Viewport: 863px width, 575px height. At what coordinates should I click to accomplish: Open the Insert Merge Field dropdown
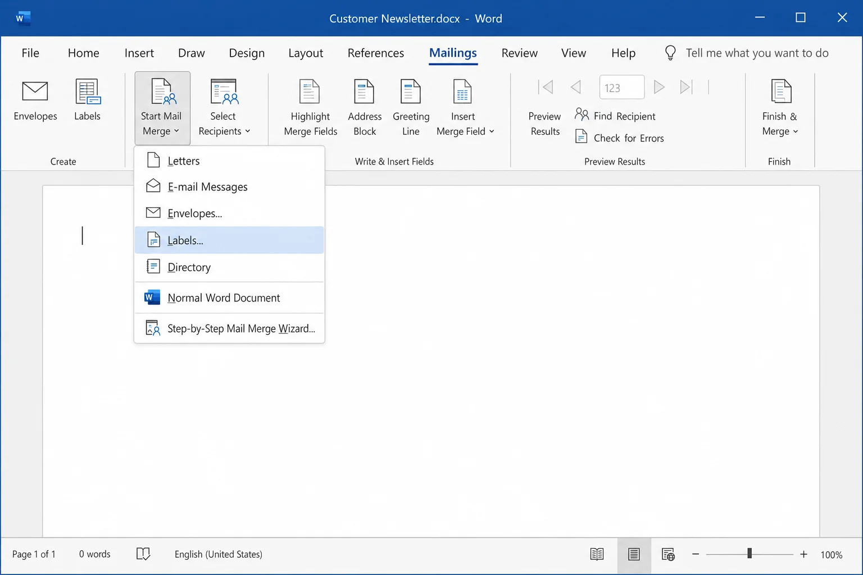coord(465,108)
